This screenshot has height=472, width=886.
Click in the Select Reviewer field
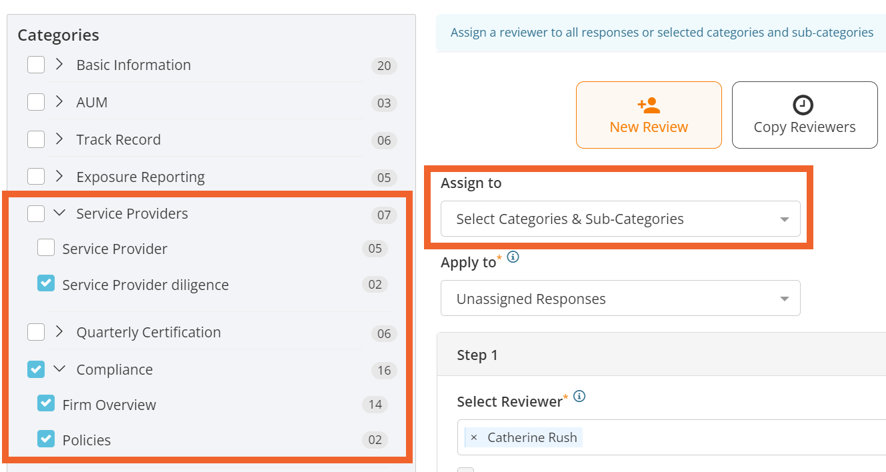pyautogui.click(x=671, y=437)
